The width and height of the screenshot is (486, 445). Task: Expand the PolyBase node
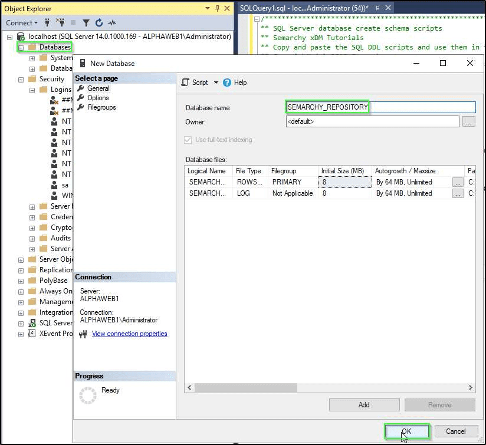coord(21,281)
